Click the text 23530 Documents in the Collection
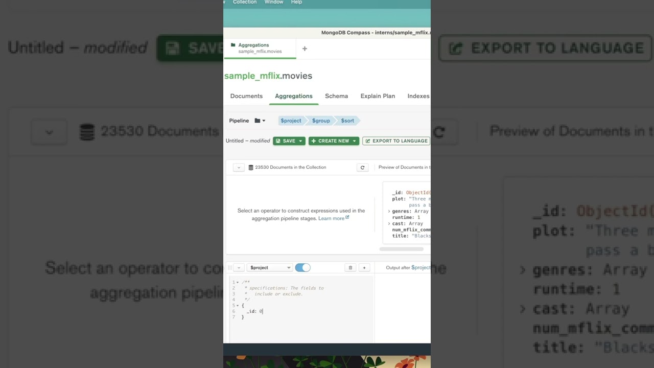654x368 pixels. 290,168
